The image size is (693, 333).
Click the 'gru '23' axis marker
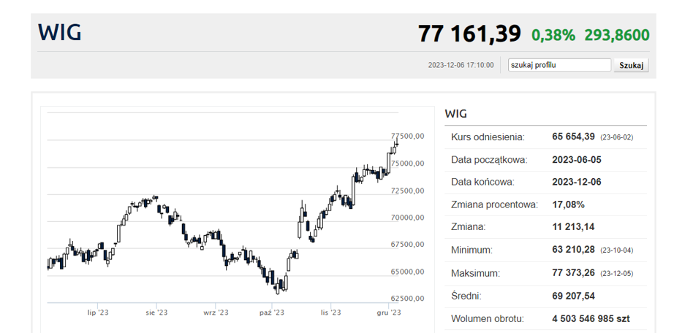[x=388, y=312]
